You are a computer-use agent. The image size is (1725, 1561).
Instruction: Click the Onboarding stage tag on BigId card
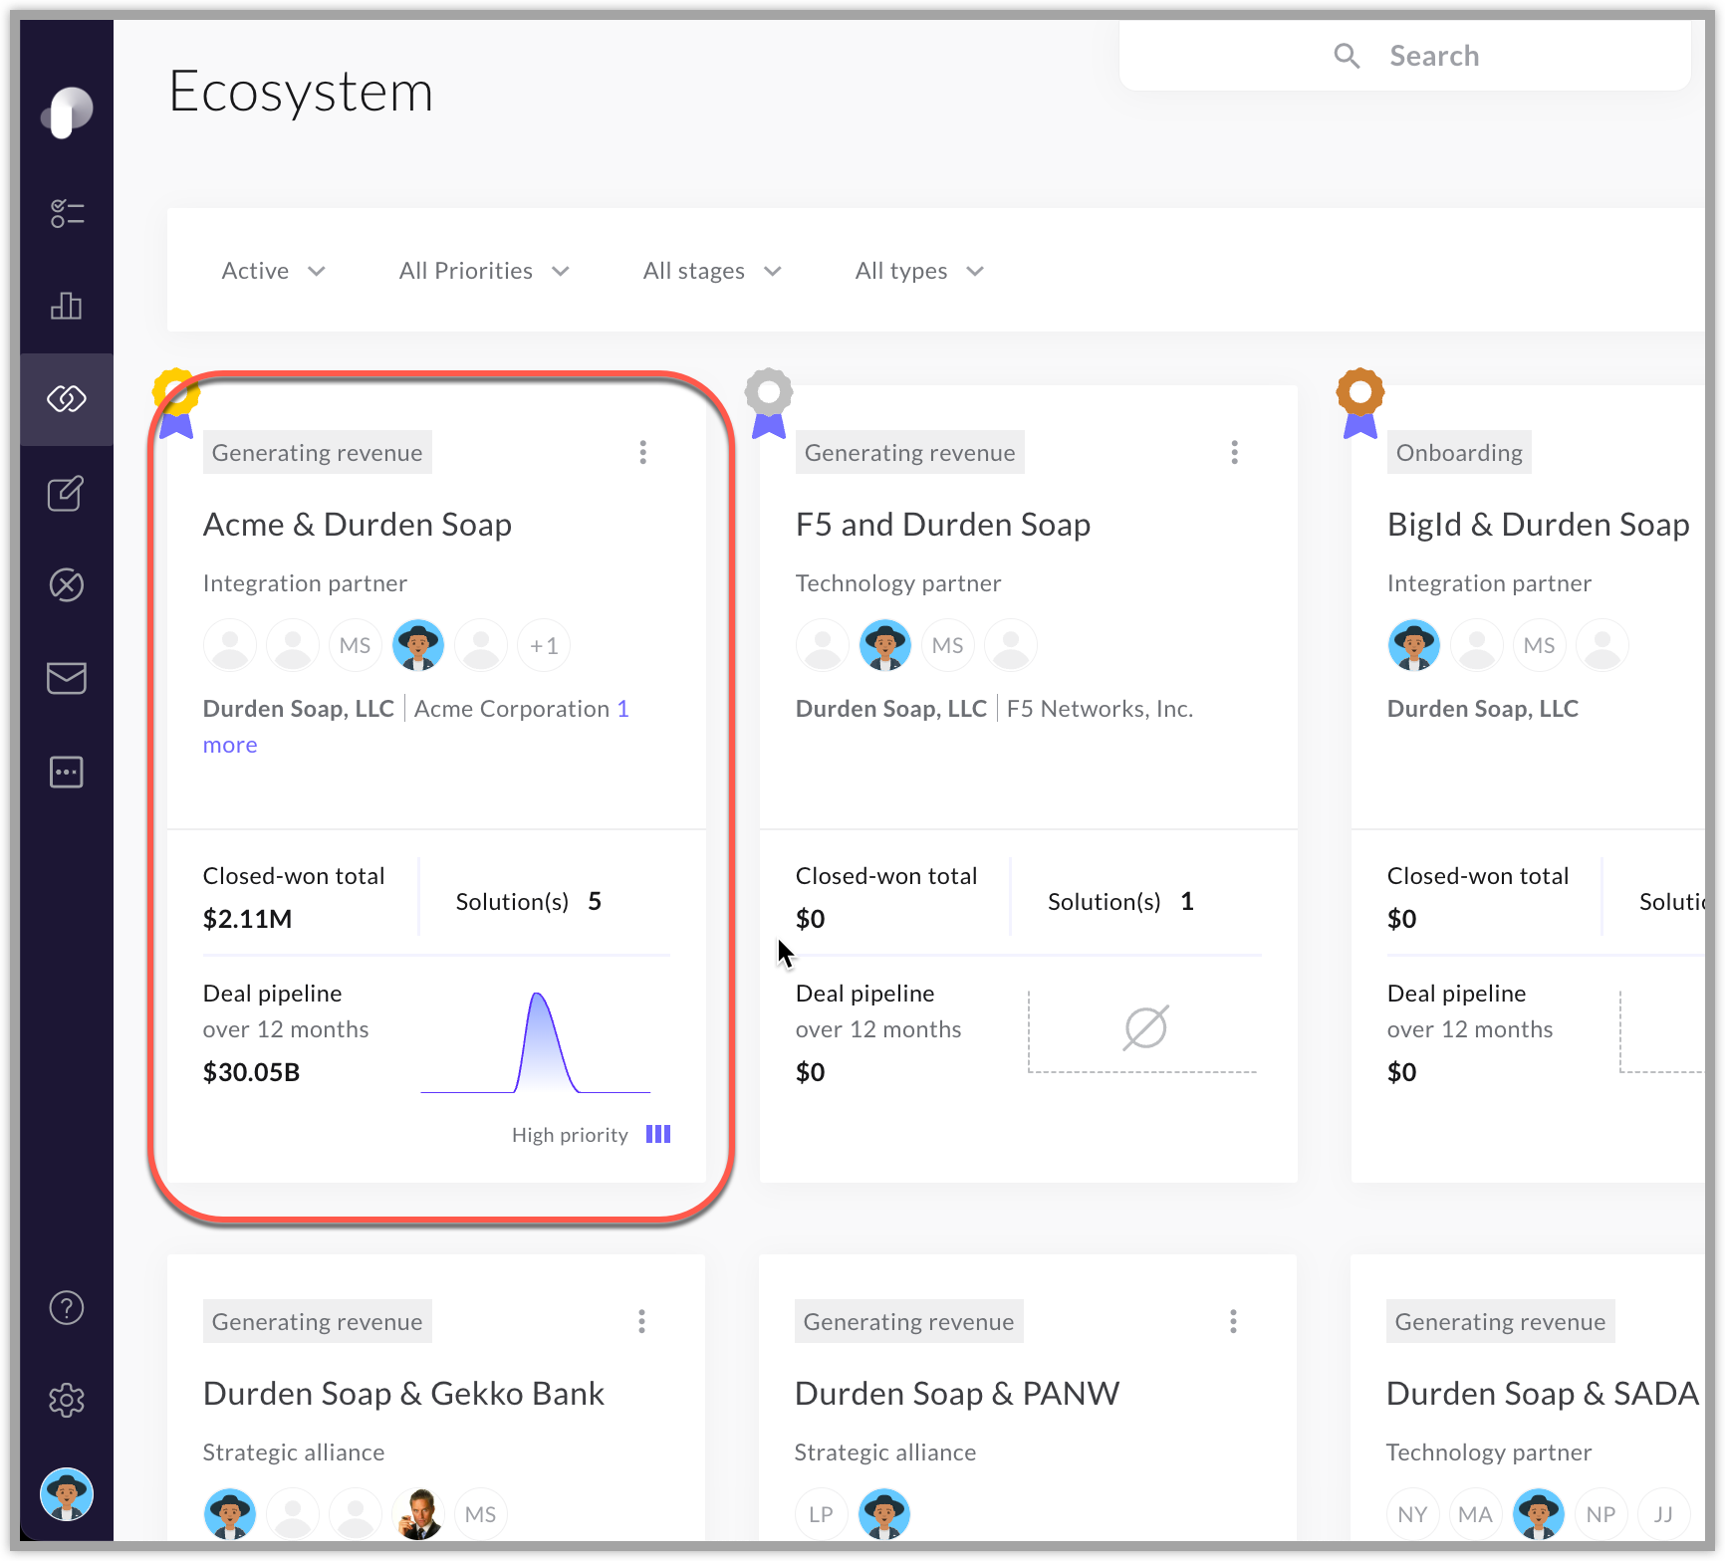(x=1459, y=453)
